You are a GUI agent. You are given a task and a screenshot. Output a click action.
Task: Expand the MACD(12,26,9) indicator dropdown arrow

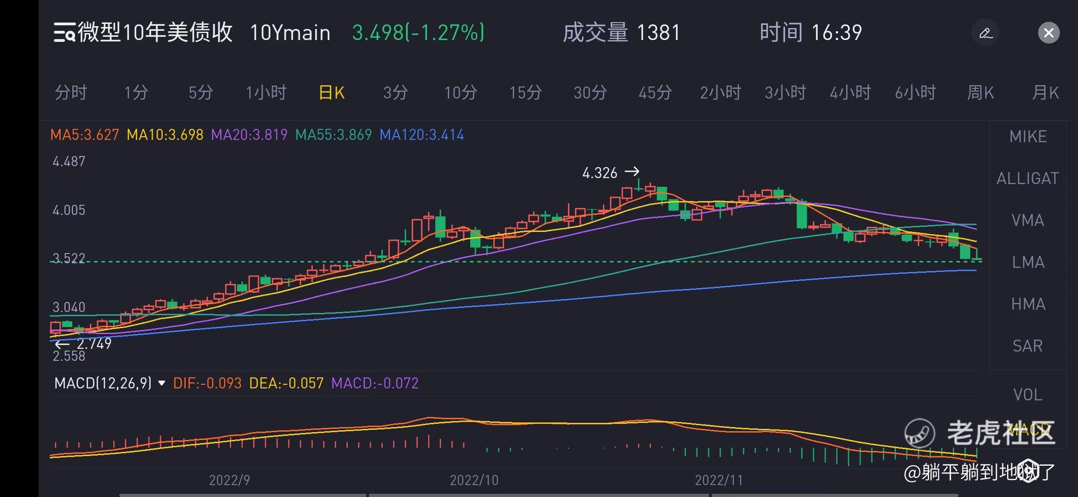tap(162, 383)
